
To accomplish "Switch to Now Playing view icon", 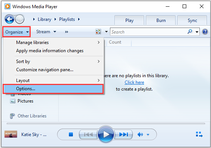I will pos(199,134).
